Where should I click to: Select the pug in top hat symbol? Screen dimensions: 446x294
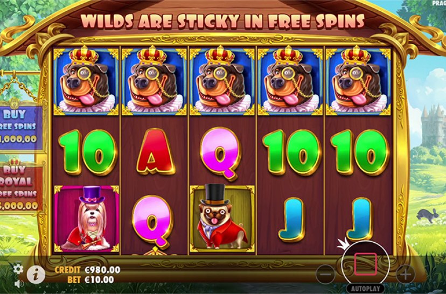coord(222,218)
